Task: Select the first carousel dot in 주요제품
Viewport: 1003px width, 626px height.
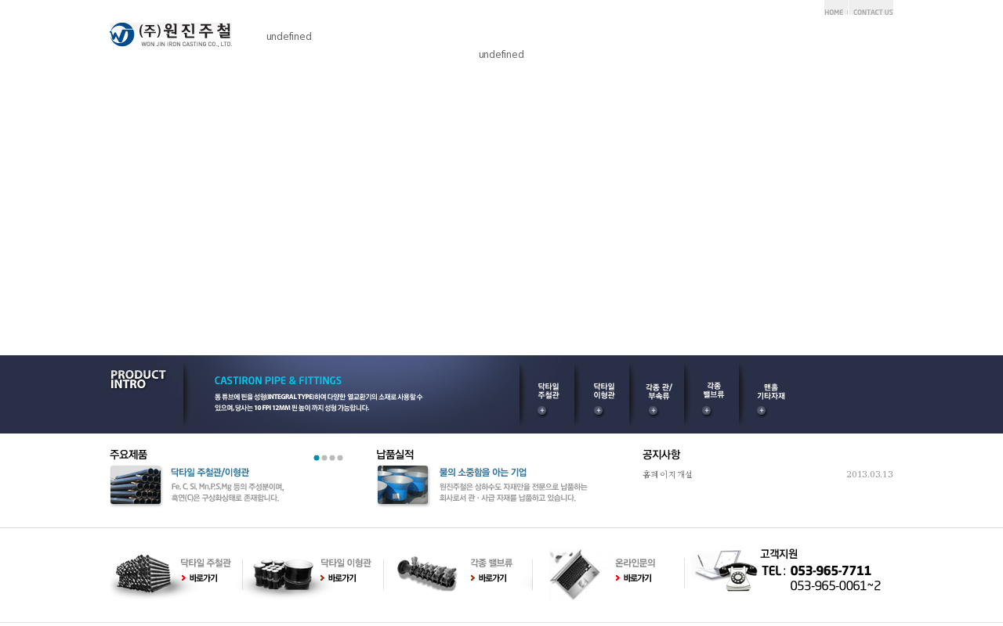Action: pos(317,458)
